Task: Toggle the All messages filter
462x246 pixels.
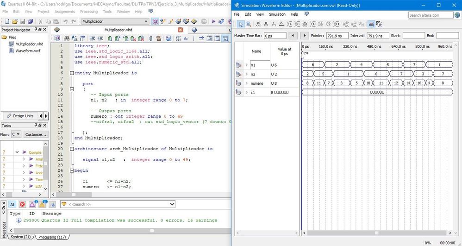Action: [12, 204]
